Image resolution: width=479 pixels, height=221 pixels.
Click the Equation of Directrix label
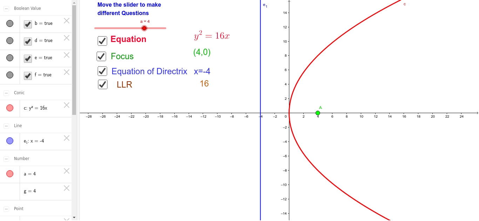click(149, 71)
